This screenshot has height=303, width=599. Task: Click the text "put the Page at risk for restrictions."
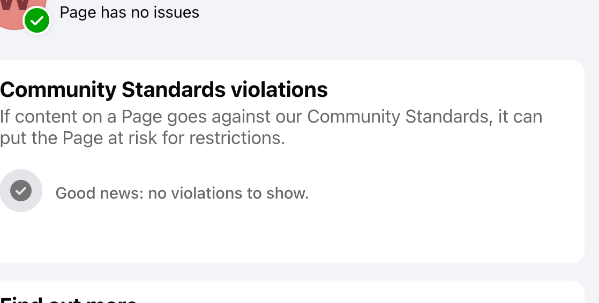click(x=143, y=138)
